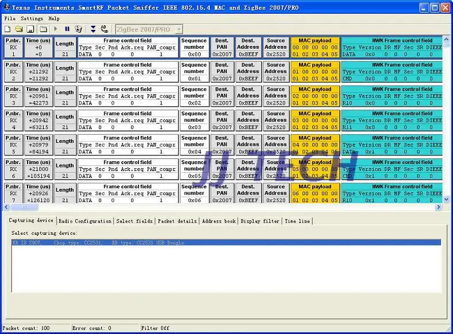Click the New capture file icon
The width and height of the screenshot is (453, 334).
pyautogui.click(x=8, y=29)
